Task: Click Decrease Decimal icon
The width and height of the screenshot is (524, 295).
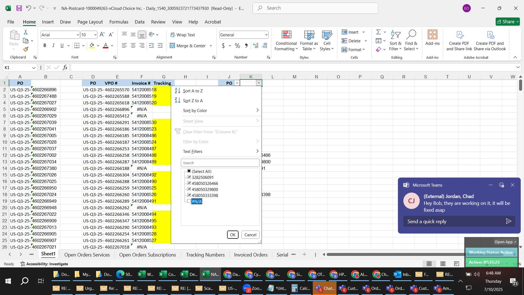Action: point(264,46)
